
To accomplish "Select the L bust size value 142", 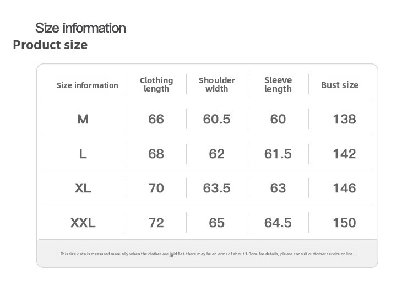I will click(x=344, y=154).
